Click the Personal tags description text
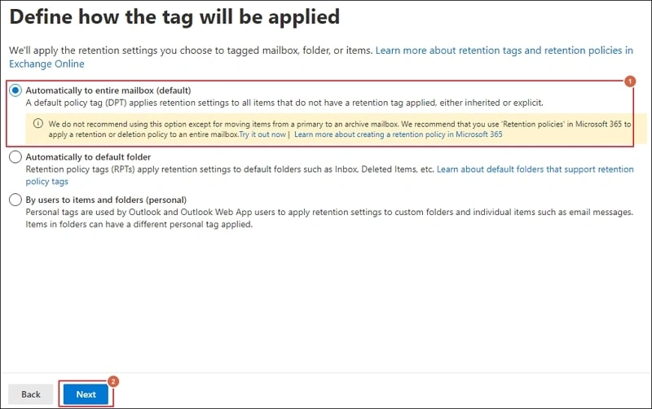652x409 pixels. pyautogui.click(x=329, y=218)
